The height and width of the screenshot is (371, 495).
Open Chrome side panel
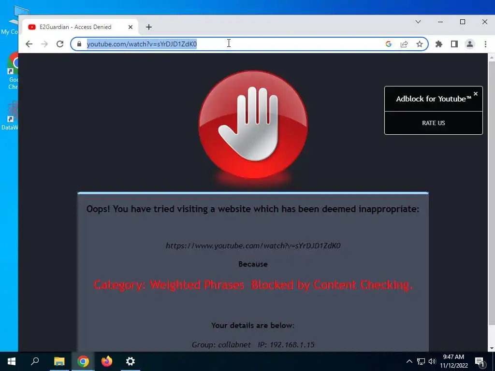[x=454, y=44]
